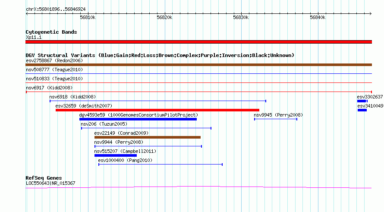Select the nsv9945 (Perry2008) label
This screenshot has height=212, width=384.
278,115
